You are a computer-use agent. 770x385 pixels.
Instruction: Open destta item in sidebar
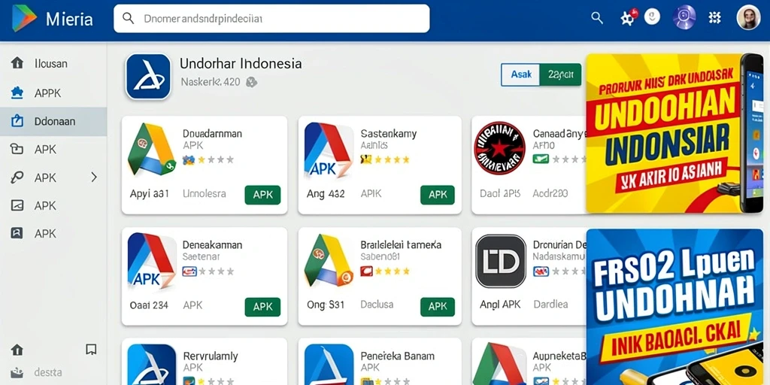[48, 371]
